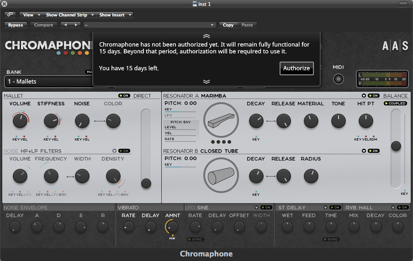Click Resonator B Radius knob
The image size is (413, 261).
coord(311,176)
